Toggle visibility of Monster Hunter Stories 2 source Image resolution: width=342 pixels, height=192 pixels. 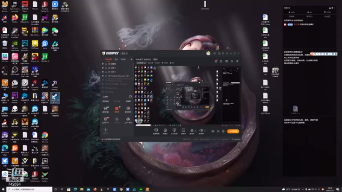[103, 80]
